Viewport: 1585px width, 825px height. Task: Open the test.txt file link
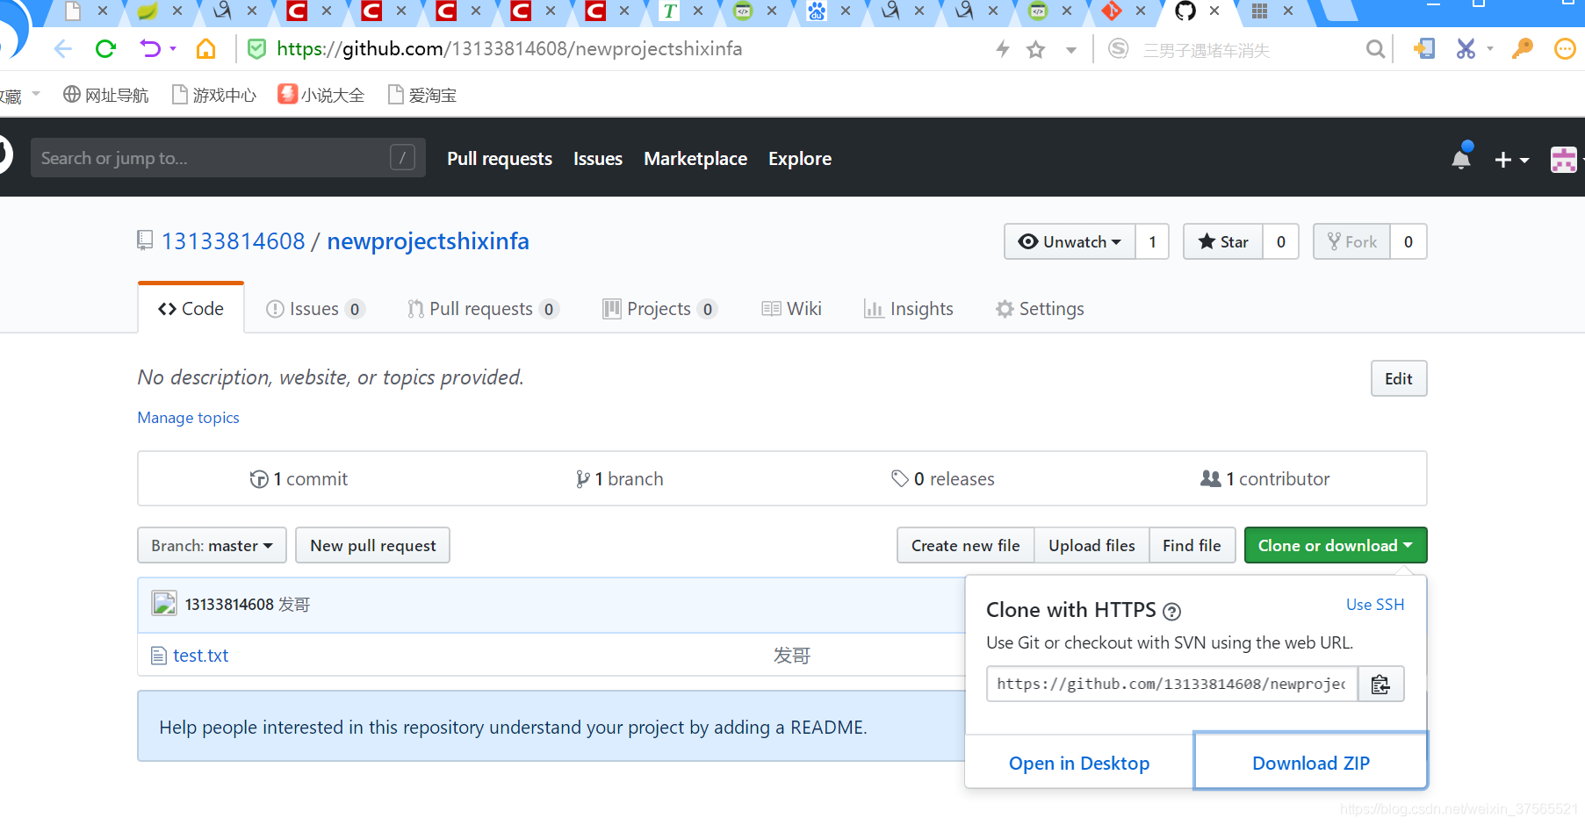coord(200,656)
